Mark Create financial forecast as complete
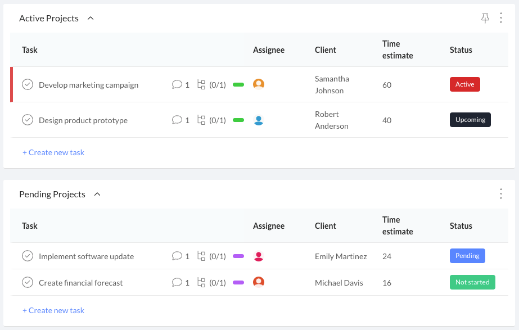This screenshot has height=330, width=519. 28,283
